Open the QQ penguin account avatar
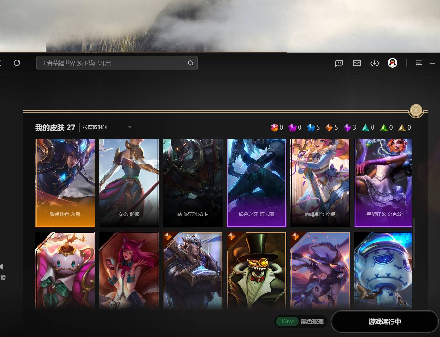This screenshot has width=440, height=337. [393, 63]
